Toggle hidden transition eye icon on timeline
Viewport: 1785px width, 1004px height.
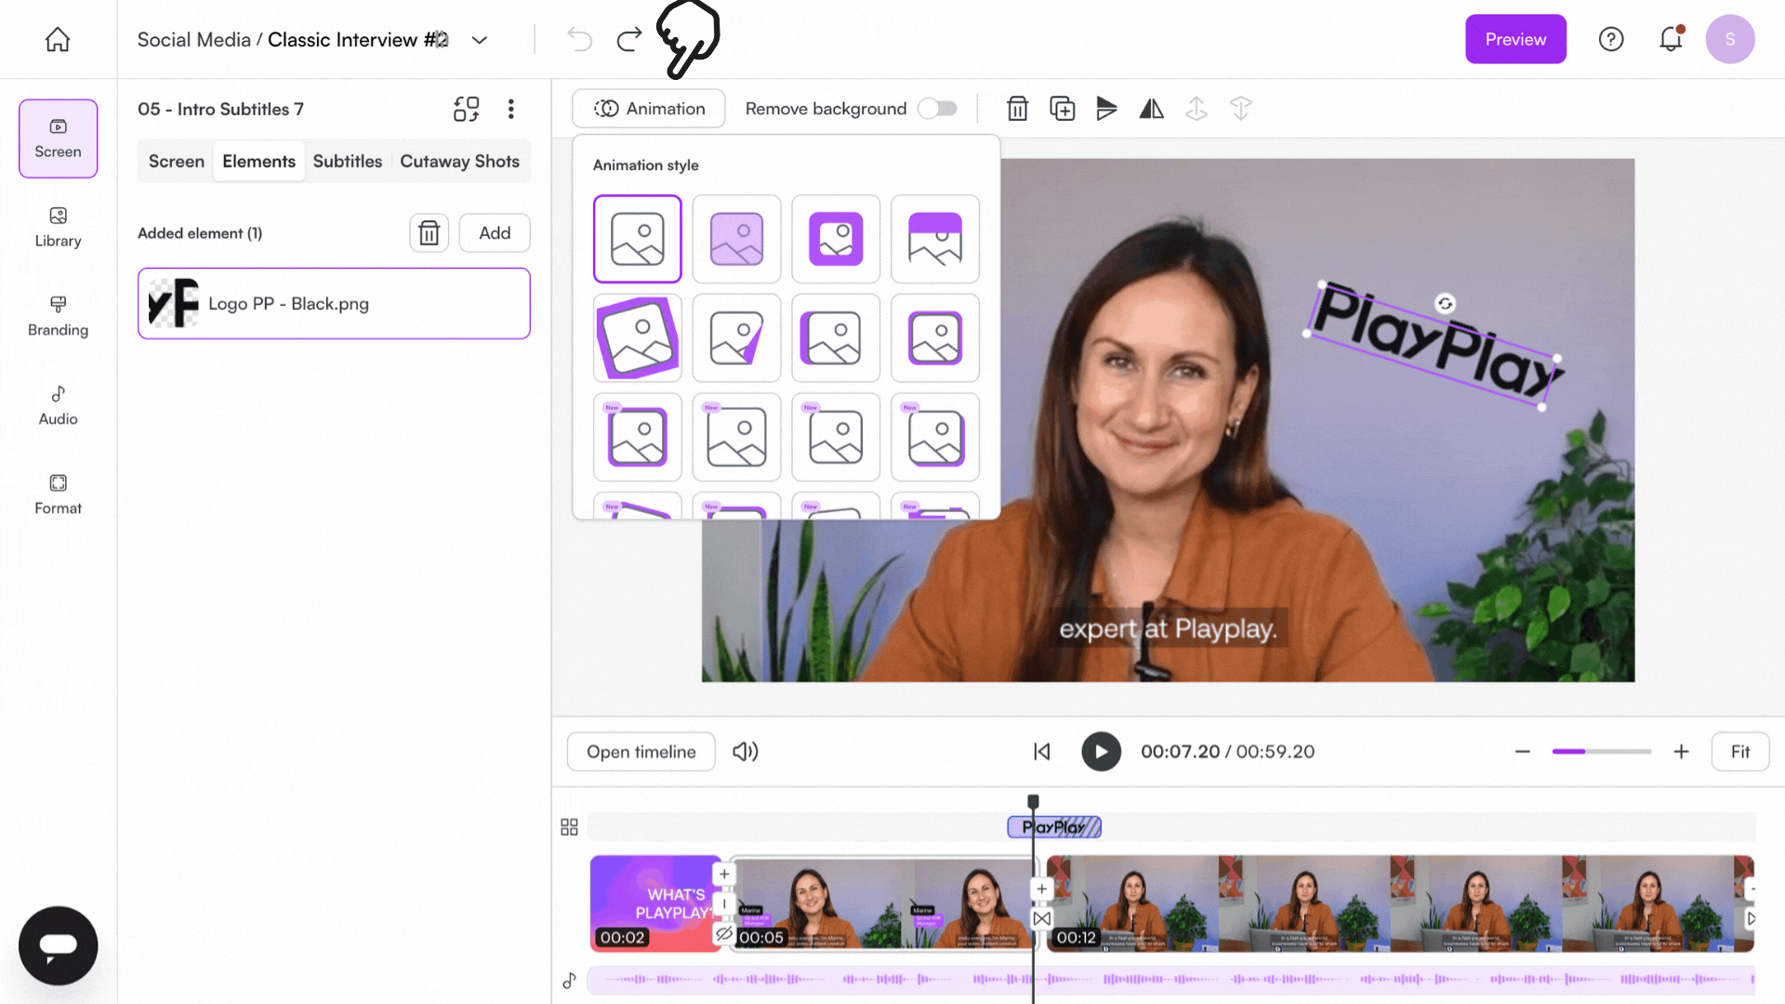(x=724, y=933)
